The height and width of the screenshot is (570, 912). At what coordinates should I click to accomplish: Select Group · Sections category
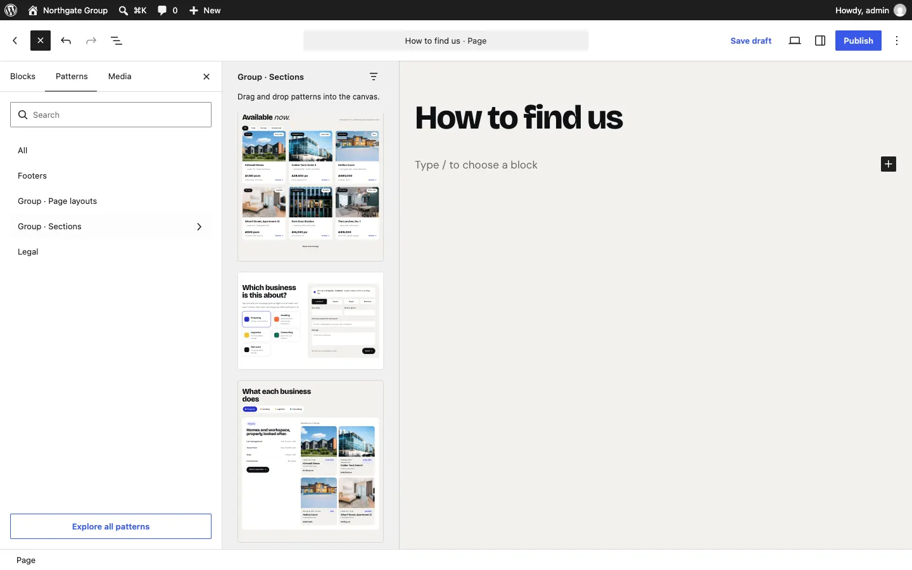tap(111, 227)
